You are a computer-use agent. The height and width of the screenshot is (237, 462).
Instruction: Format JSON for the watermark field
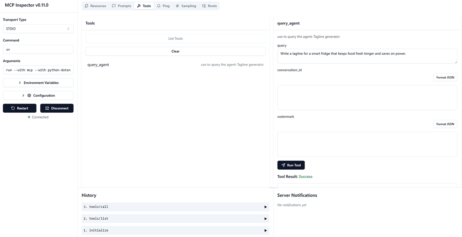pos(445,124)
